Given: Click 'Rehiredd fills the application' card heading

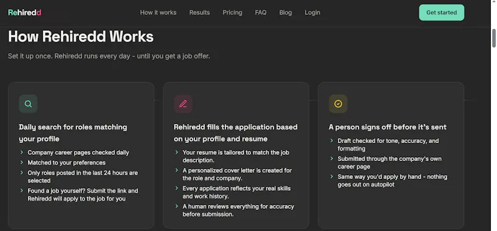Looking at the screenshot, I should click(235, 133).
